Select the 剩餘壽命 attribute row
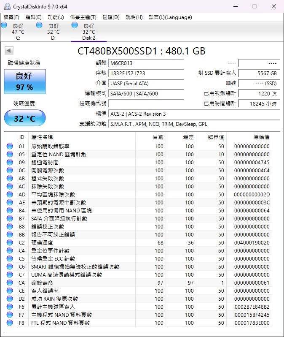Screen dimensions: 284x337 (x=139, y=283)
